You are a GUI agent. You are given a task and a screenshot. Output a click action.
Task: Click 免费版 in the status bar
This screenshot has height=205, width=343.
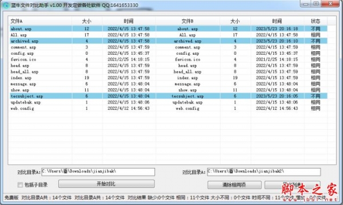click(11, 198)
